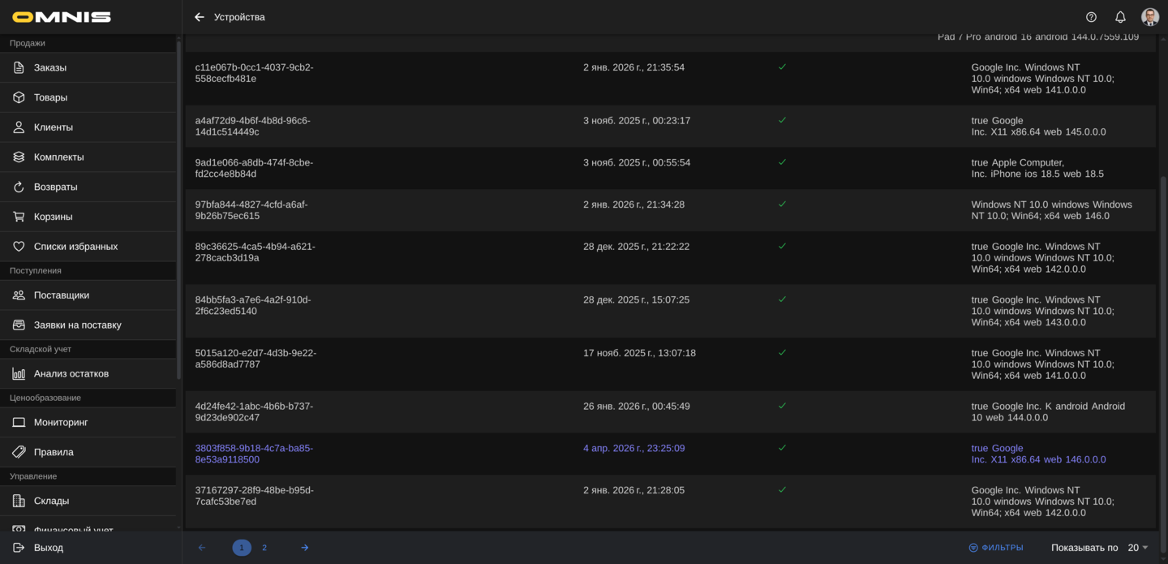Viewport: 1168px width, 564px height.
Task: Click the Корзины cart icon
Action: [x=19, y=217]
